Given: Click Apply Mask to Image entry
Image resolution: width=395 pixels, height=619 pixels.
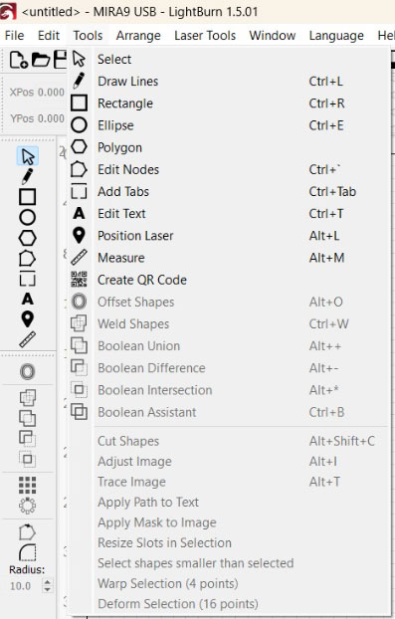Looking at the screenshot, I should click(x=228, y=522).
